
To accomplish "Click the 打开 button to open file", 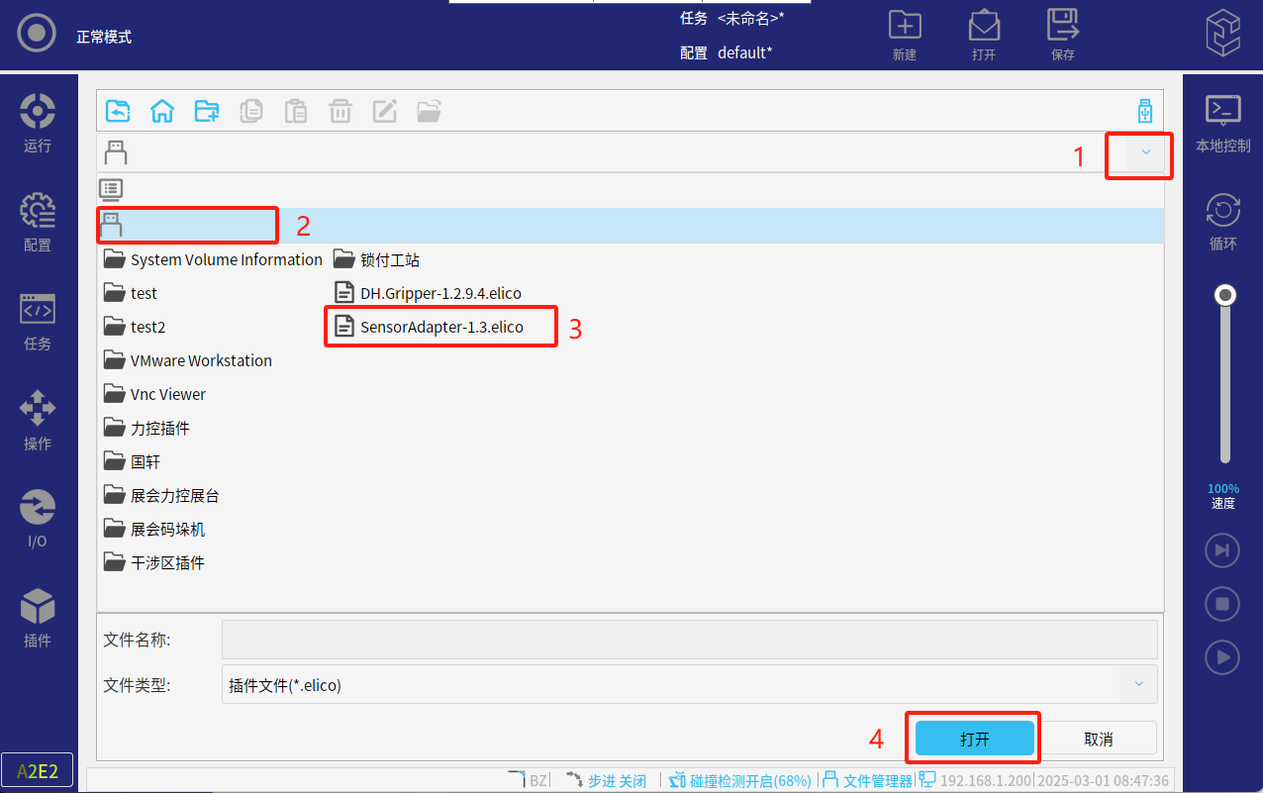I will (x=974, y=739).
